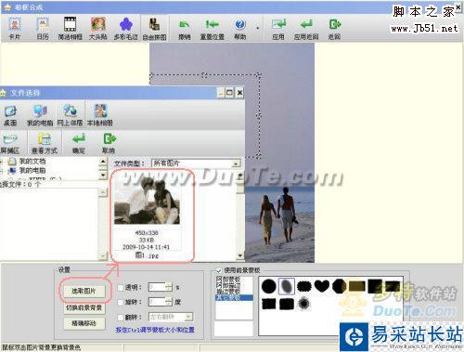Open the 左右翻转 flip direction dropdown
Image resolution: width=464 pixels, height=352 pixels.
tap(171, 317)
